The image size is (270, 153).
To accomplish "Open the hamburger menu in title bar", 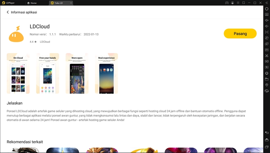I will [x=238, y=3].
